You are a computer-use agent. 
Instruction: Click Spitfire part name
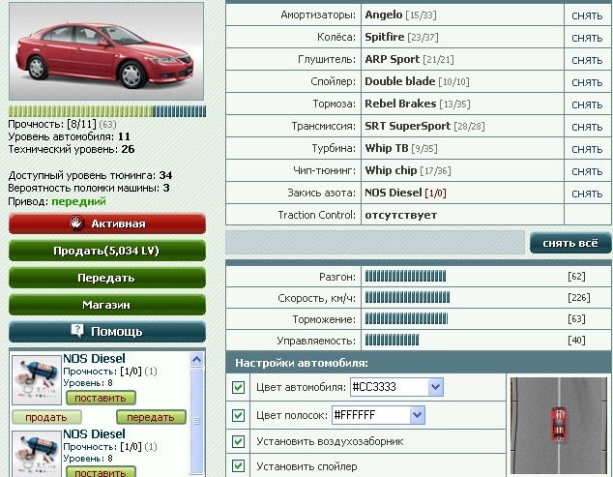(384, 37)
